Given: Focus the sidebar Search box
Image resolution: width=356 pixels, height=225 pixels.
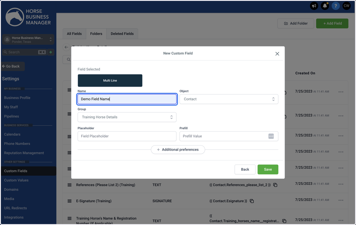Looking at the screenshot, I should click(25, 52).
